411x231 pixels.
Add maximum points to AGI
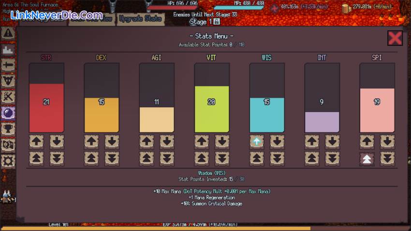[147, 158]
